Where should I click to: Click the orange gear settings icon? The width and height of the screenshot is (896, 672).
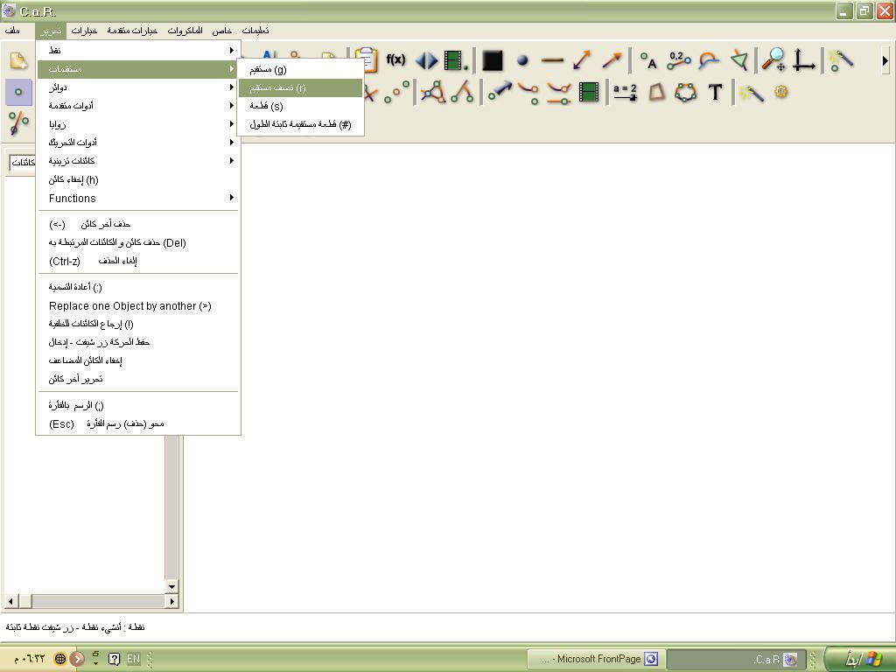pos(781,91)
